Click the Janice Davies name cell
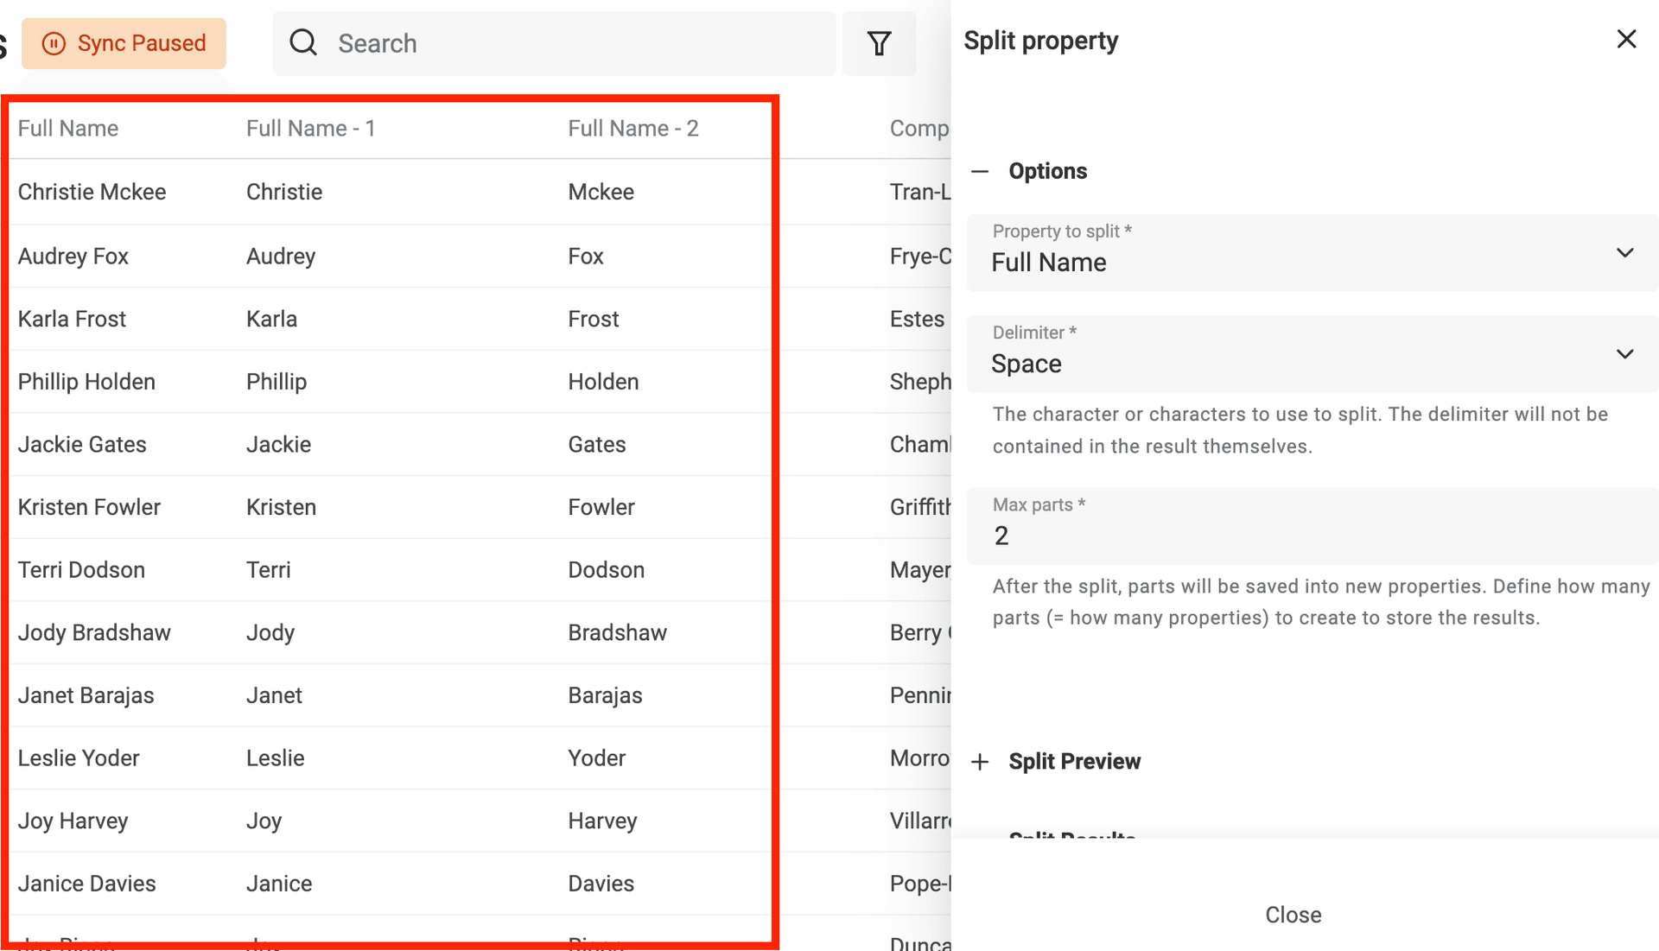The height and width of the screenshot is (951, 1659). point(87,884)
